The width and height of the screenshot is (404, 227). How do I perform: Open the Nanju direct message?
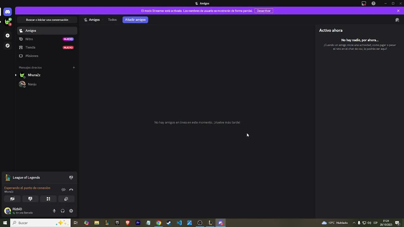tap(47, 84)
